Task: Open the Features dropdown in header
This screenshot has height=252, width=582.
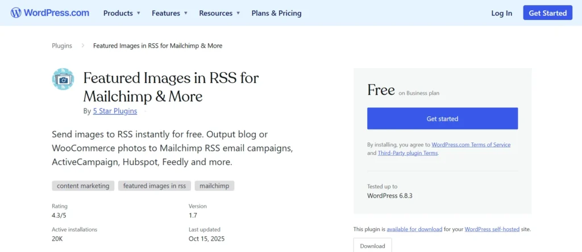Action: [169, 13]
